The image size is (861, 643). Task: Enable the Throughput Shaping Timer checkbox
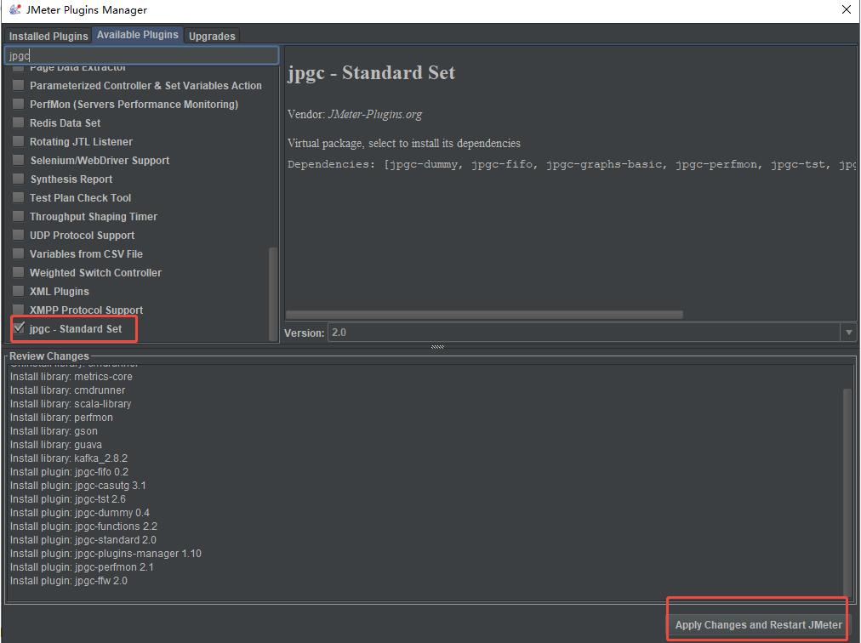tap(19, 216)
